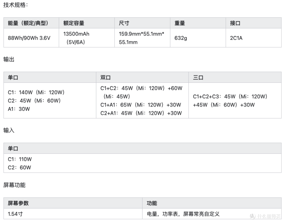The image size is (283, 222).
Task: Click the '2C1A' port value
Action: coord(236,38)
